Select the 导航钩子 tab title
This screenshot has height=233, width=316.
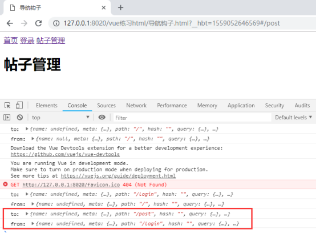coord(30,8)
